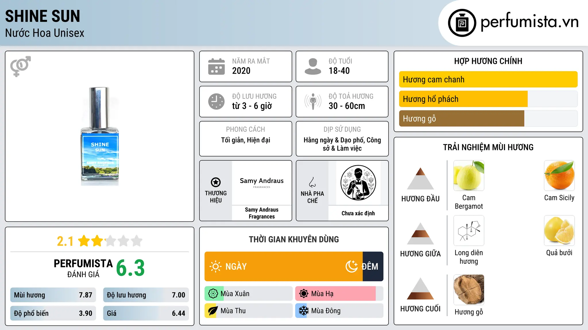The height and width of the screenshot is (330, 588).
Task: Click the Dịp sử dụng occasion text
Action: [x=342, y=144]
